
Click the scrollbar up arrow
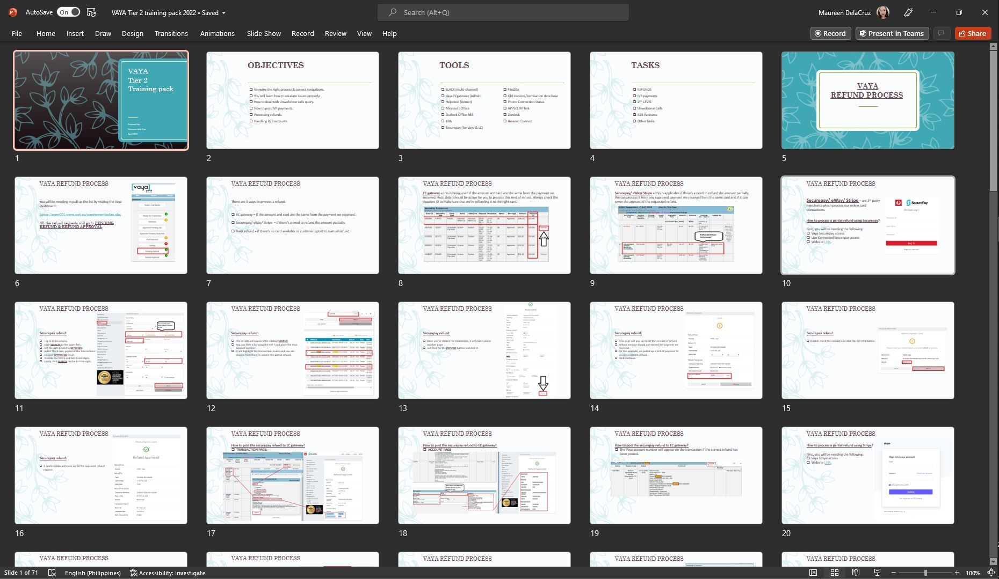coord(994,47)
